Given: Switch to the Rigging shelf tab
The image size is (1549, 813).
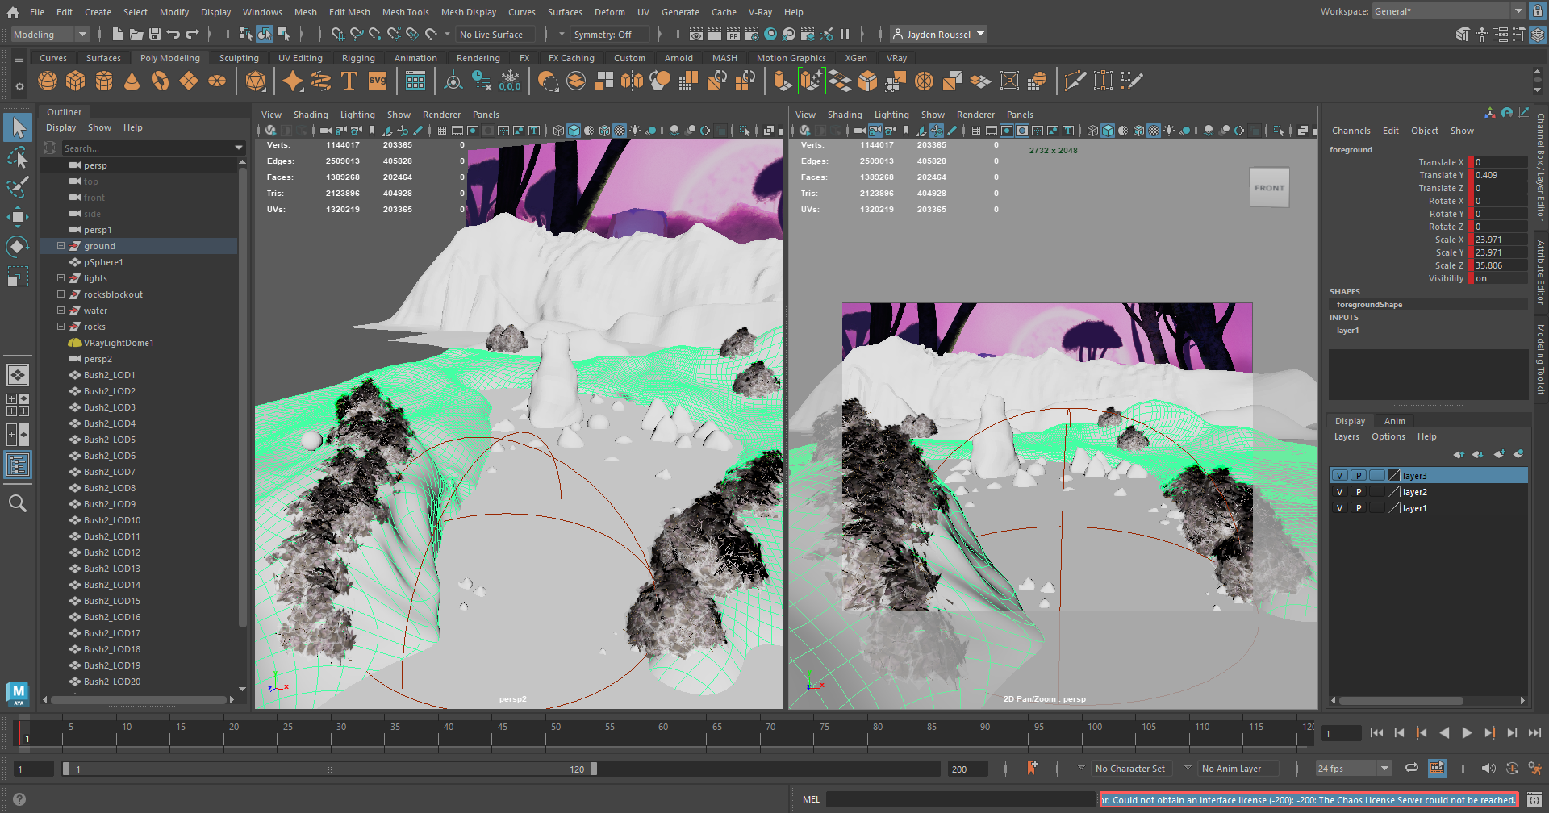Looking at the screenshot, I should 358,58.
